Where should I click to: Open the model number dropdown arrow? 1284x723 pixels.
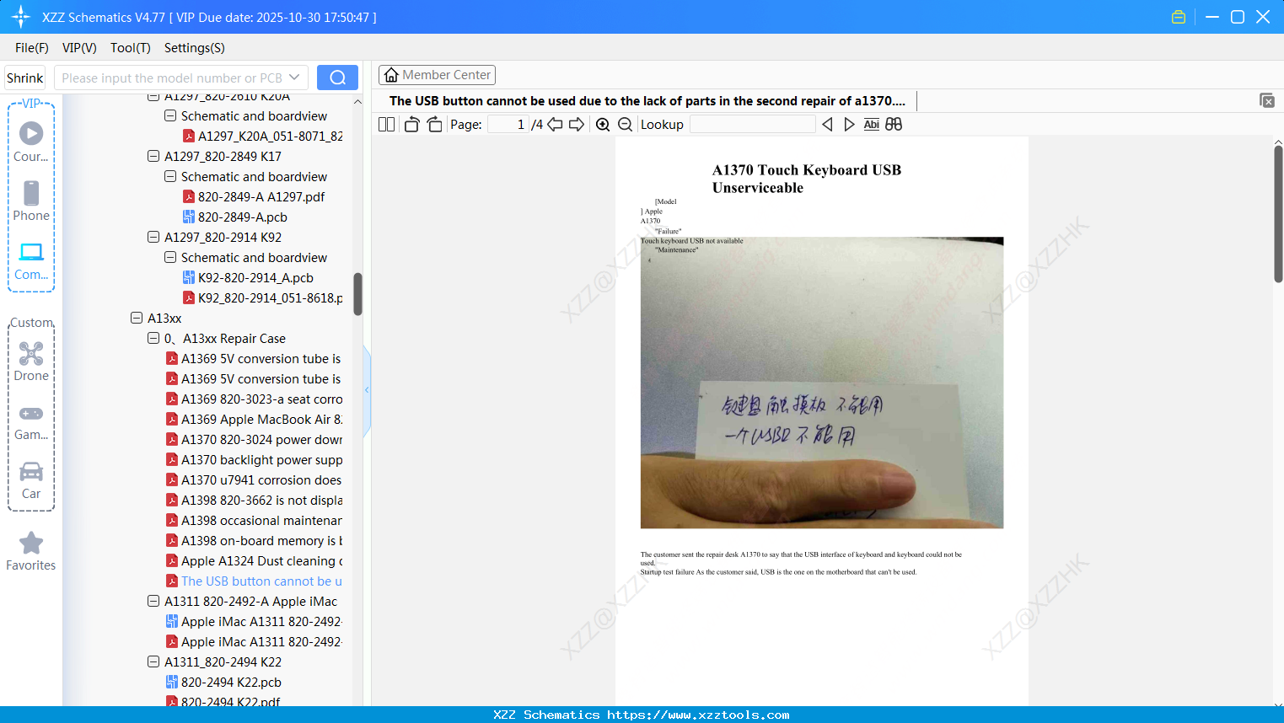(294, 78)
